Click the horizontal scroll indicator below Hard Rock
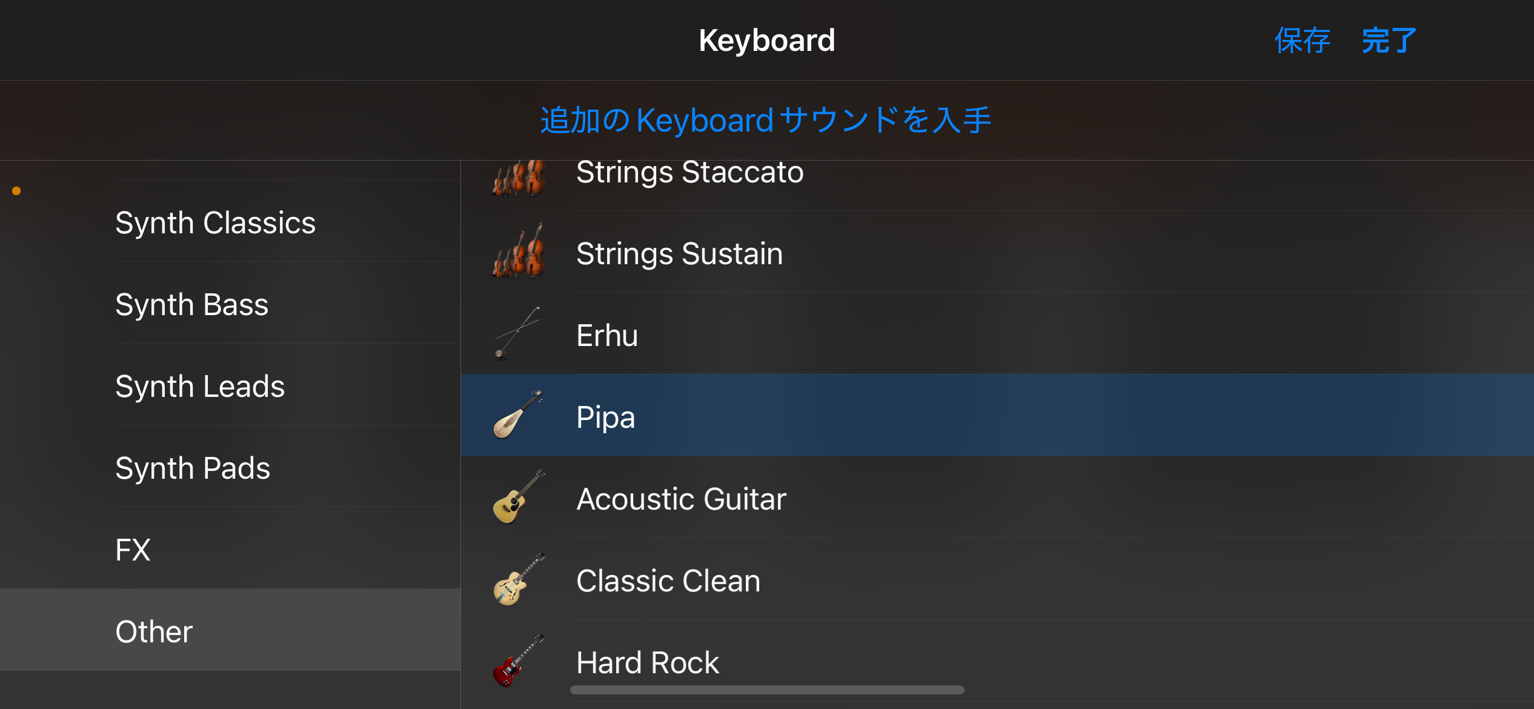1534x709 pixels. point(767,690)
